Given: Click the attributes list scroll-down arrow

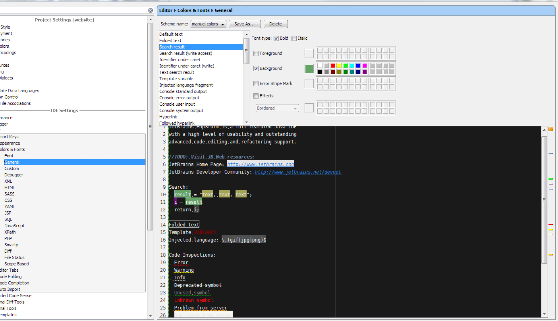Looking at the screenshot, I should [247, 122].
